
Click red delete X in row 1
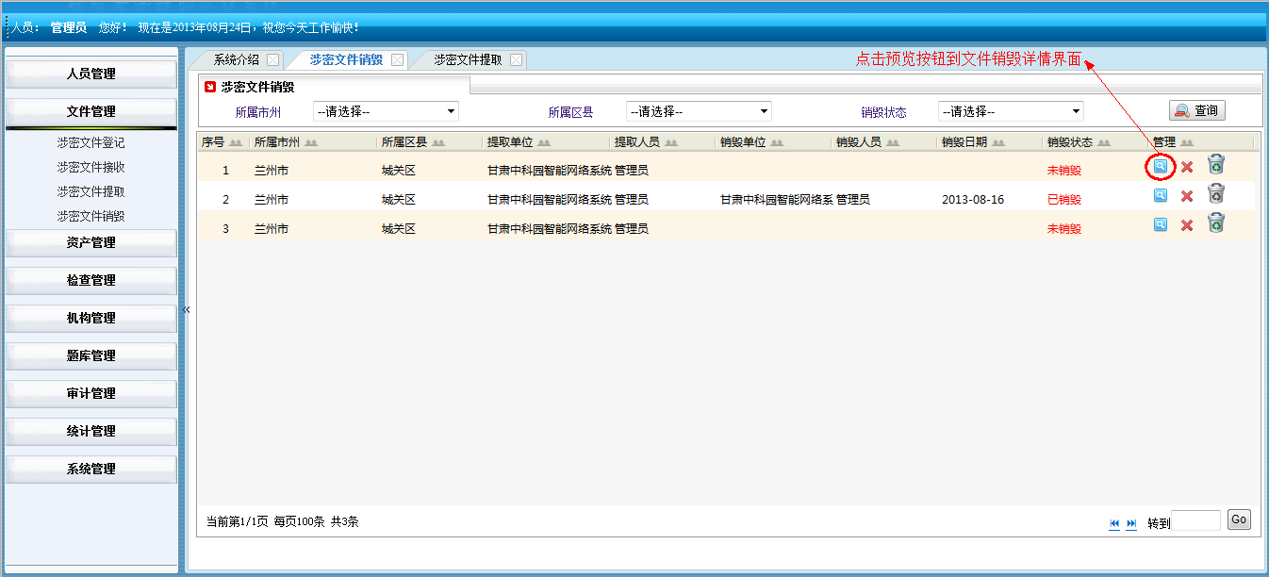(x=1187, y=167)
